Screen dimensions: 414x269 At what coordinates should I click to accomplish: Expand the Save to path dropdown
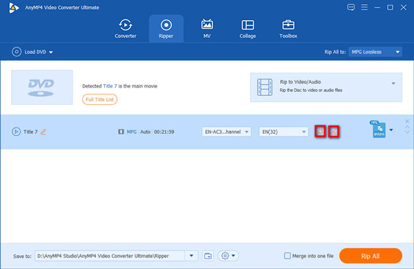pos(191,256)
